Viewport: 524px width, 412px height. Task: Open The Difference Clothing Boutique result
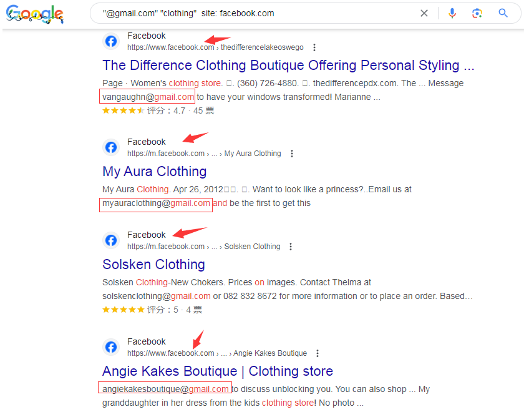(288, 66)
